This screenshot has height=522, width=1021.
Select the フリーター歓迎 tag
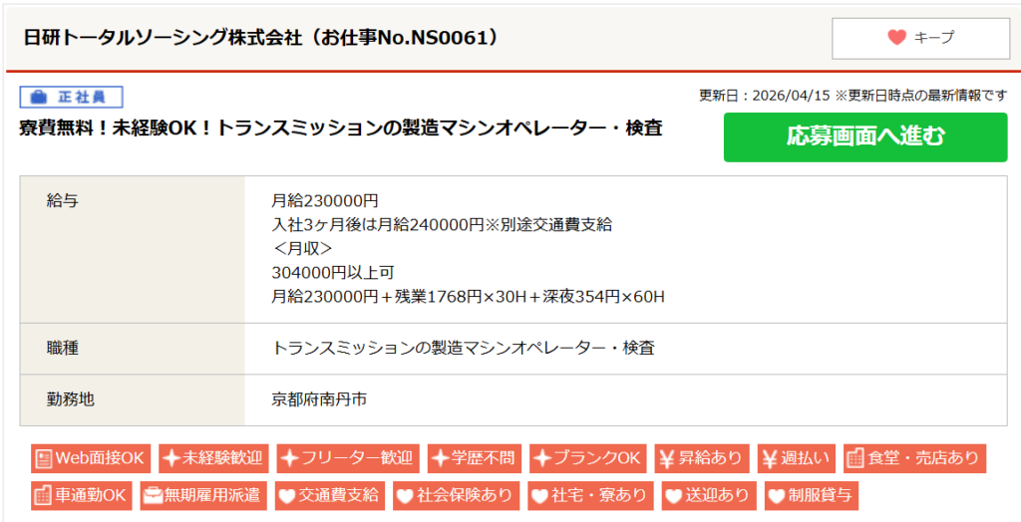point(347,458)
